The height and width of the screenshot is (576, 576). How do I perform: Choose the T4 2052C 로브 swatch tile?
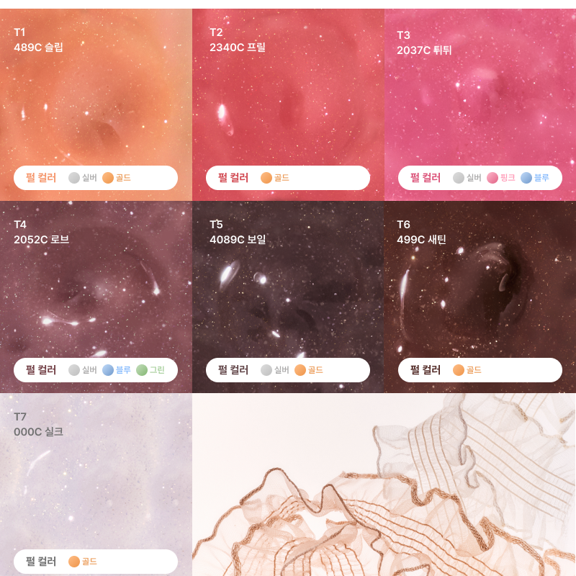tap(96, 297)
